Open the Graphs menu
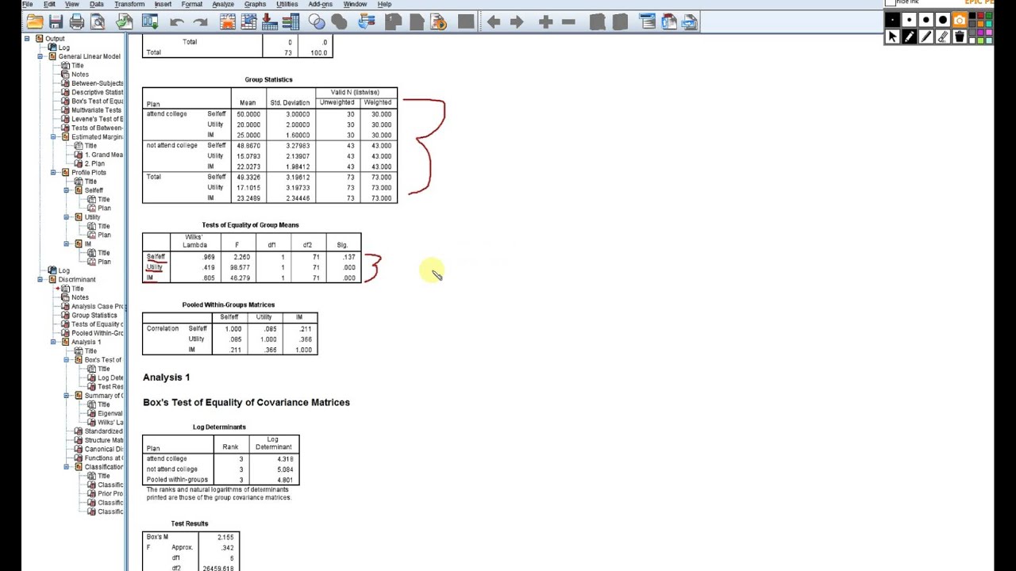 point(255,4)
